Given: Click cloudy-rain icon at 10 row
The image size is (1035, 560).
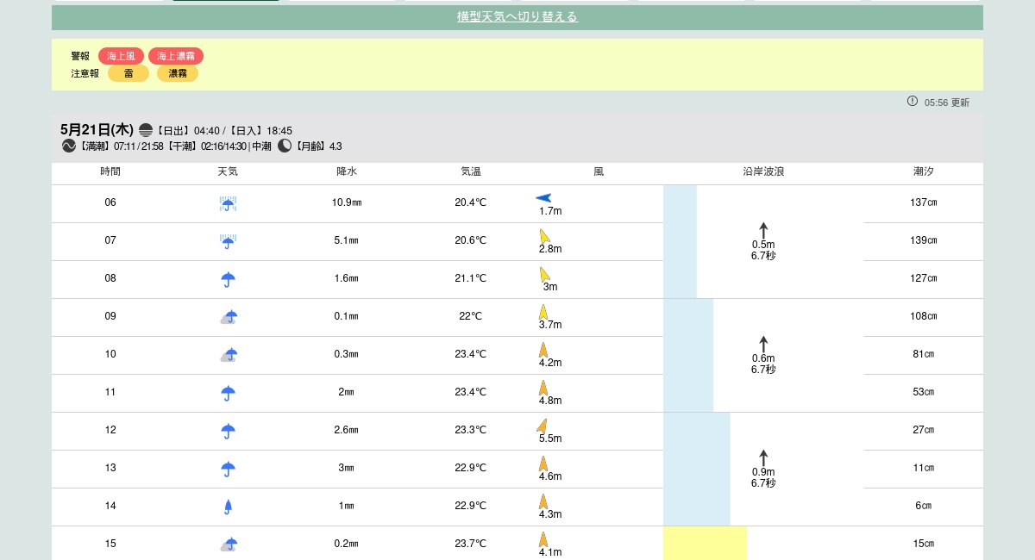Looking at the screenshot, I should (229, 356).
